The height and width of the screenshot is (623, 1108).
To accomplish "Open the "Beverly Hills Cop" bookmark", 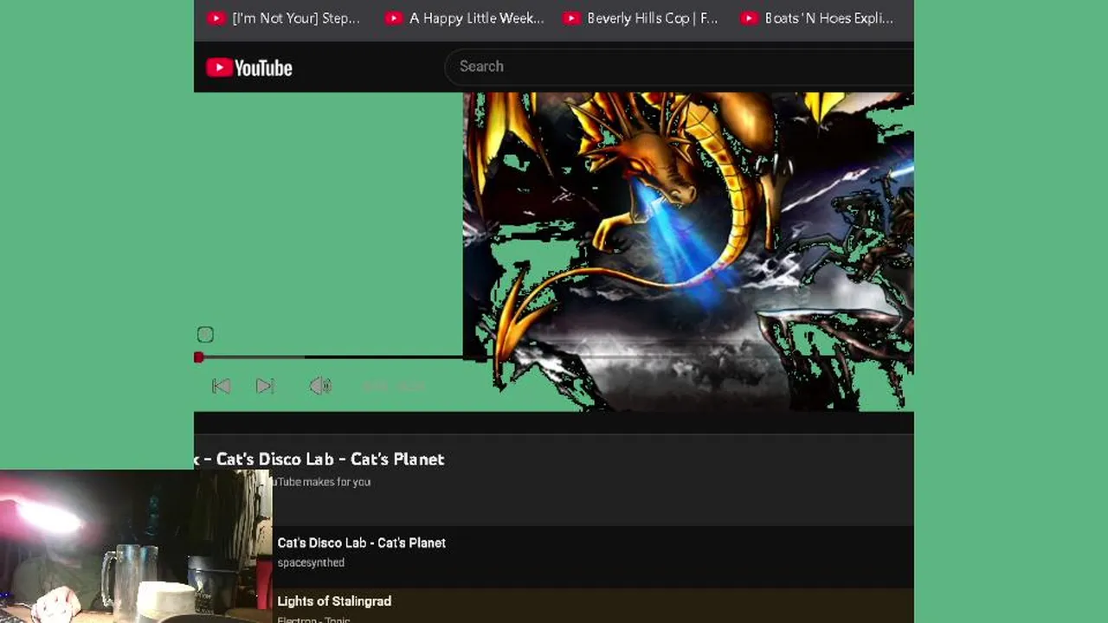I will pyautogui.click(x=641, y=18).
